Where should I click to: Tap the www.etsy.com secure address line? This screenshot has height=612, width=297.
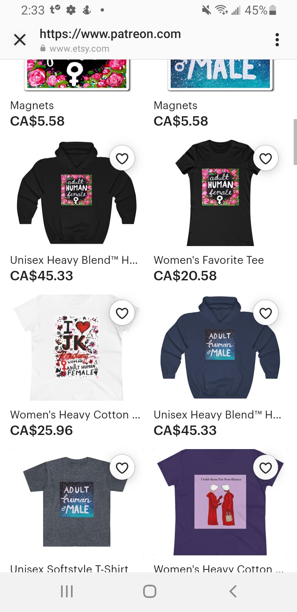[75, 49]
